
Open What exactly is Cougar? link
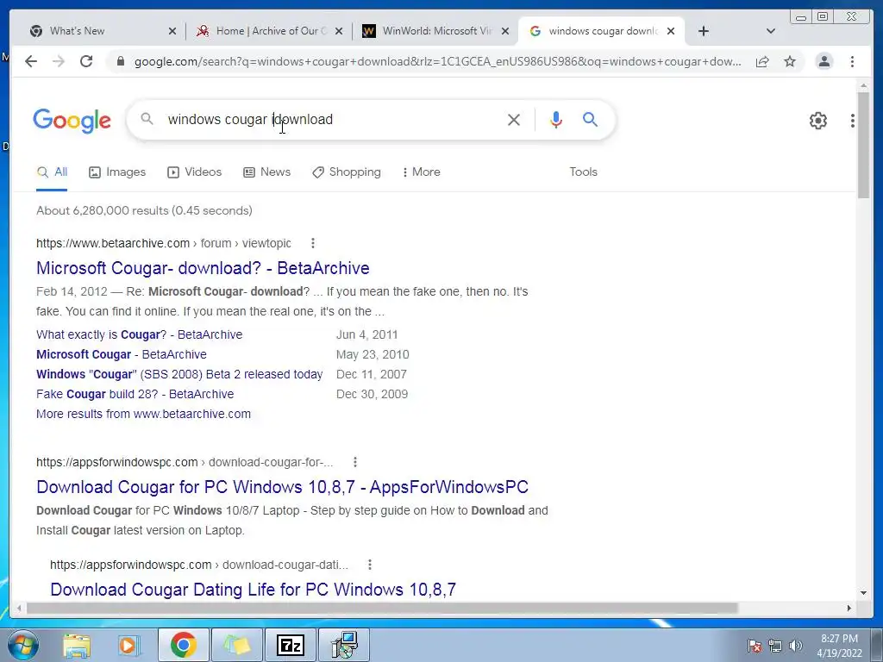pyautogui.click(x=139, y=334)
